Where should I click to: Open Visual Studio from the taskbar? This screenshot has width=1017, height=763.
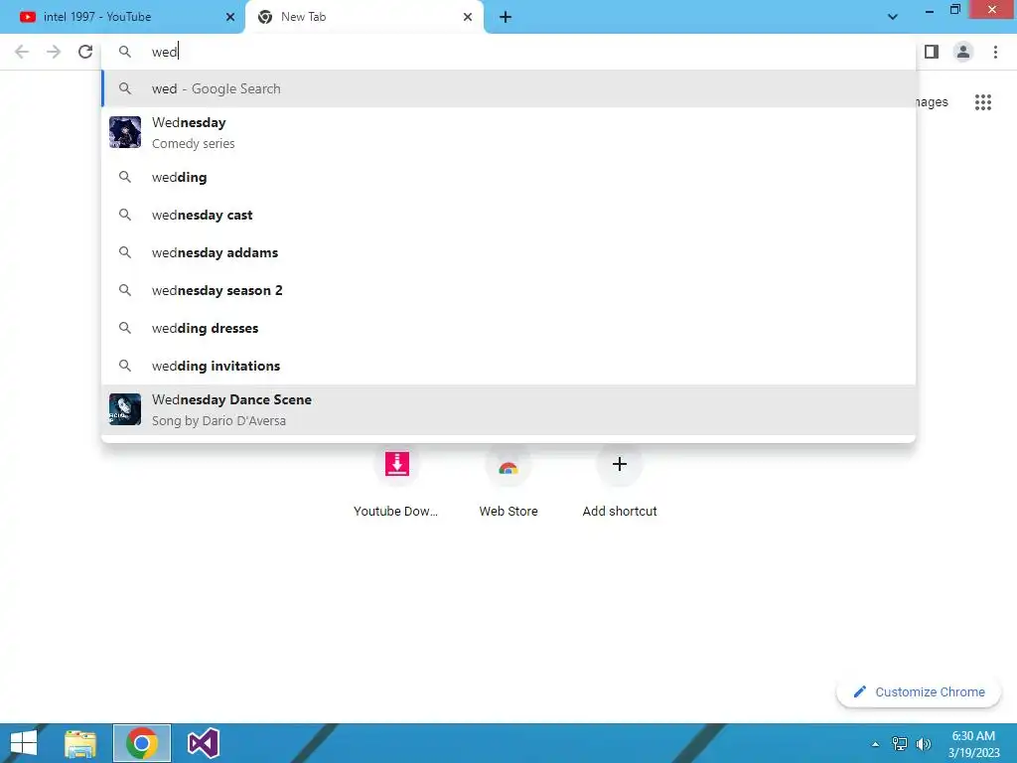(203, 743)
